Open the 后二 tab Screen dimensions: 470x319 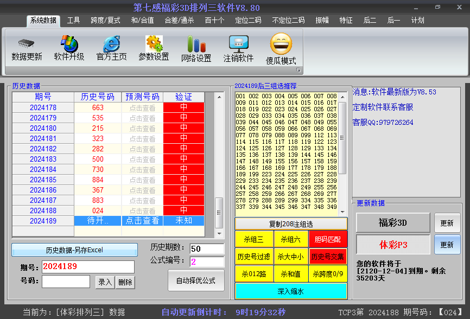click(370, 21)
